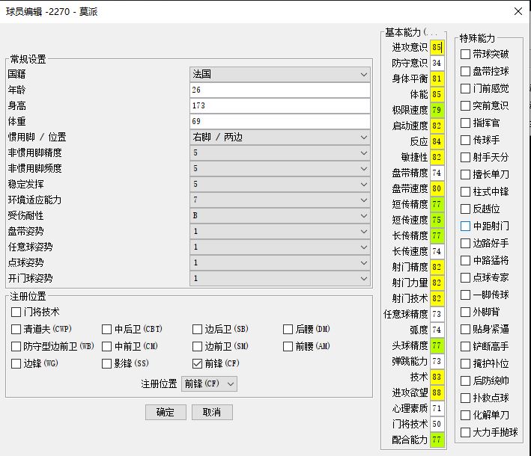Enable the 大力手抛球 ability checkbox
This screenshot has width=531, height=456.
[x=466, y=432]
